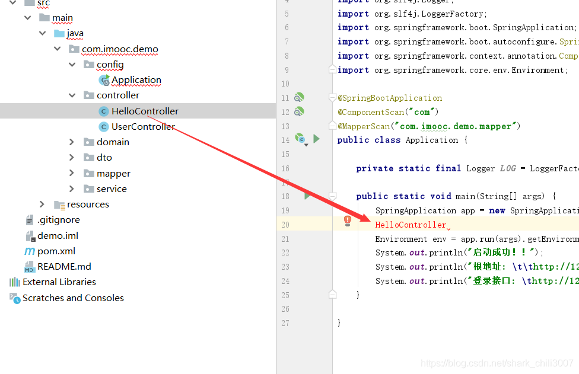This screenshot has width=579, height=374.
Task: Collapse the main folder chevron
Action: [28, 18]
